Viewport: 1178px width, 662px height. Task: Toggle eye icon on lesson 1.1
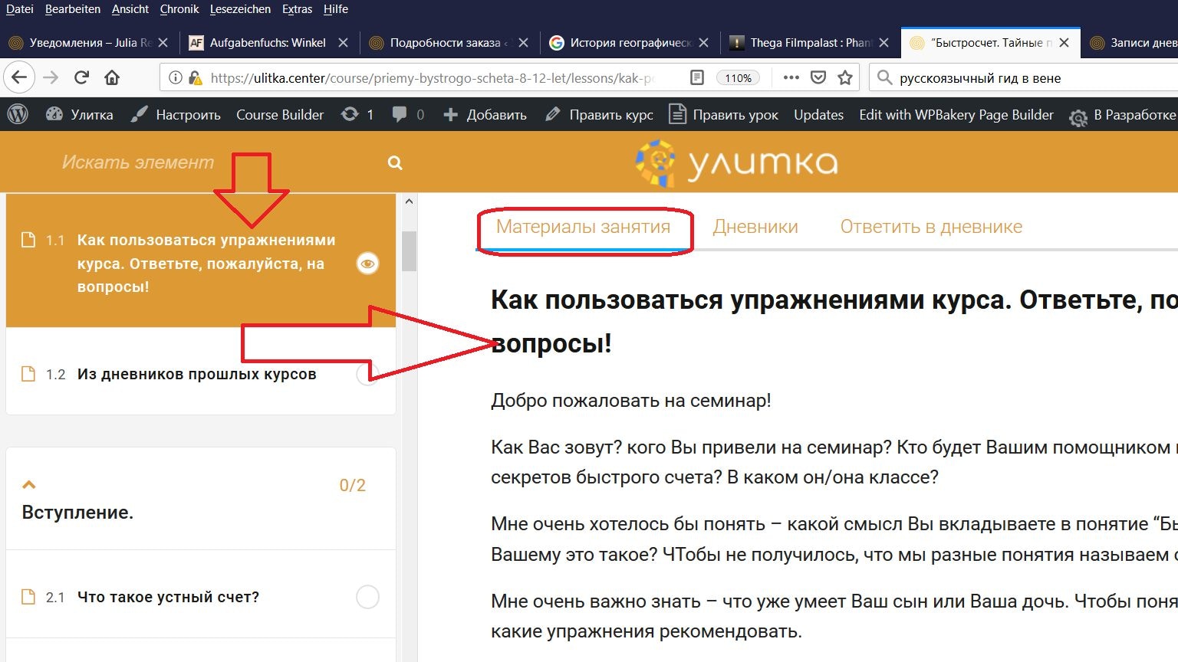[367, 264]
